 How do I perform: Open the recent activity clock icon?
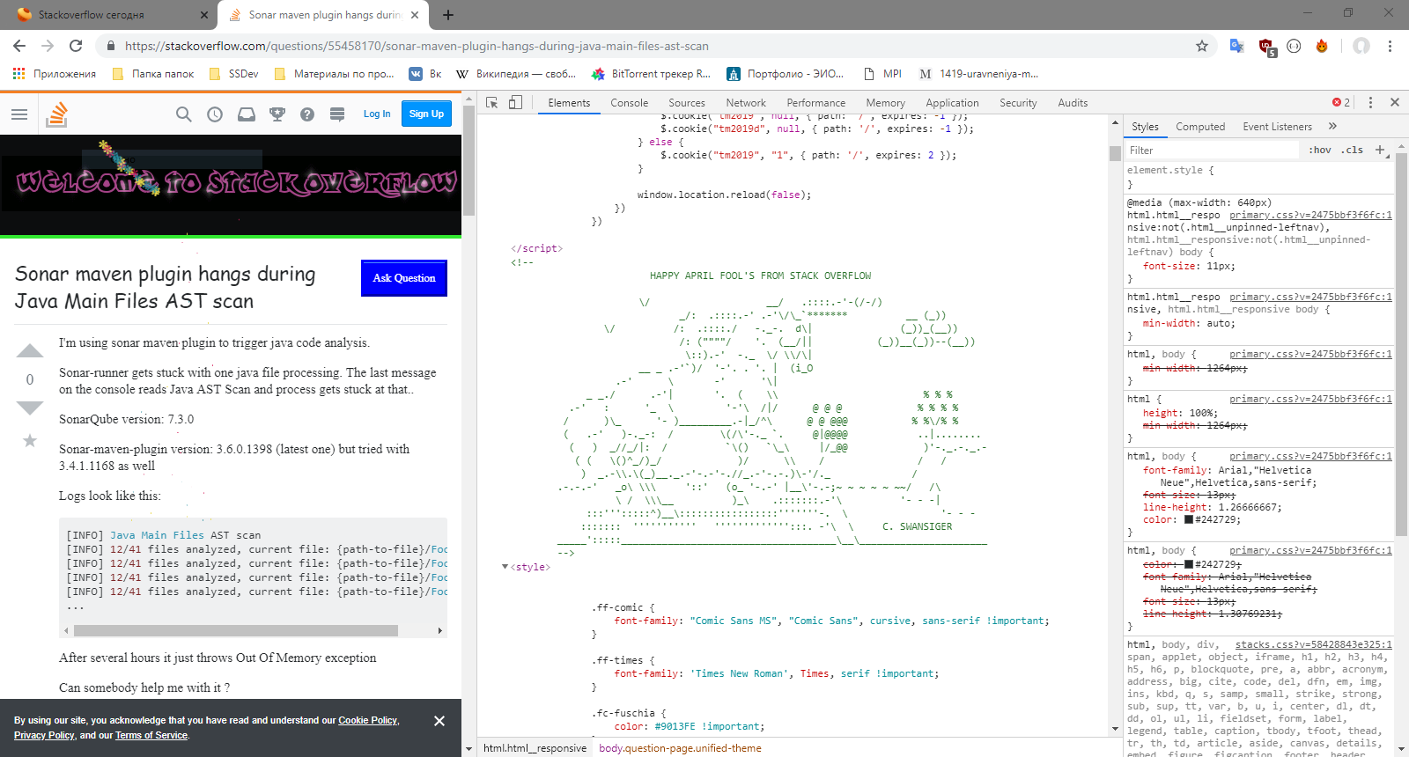tap(215, 114)
